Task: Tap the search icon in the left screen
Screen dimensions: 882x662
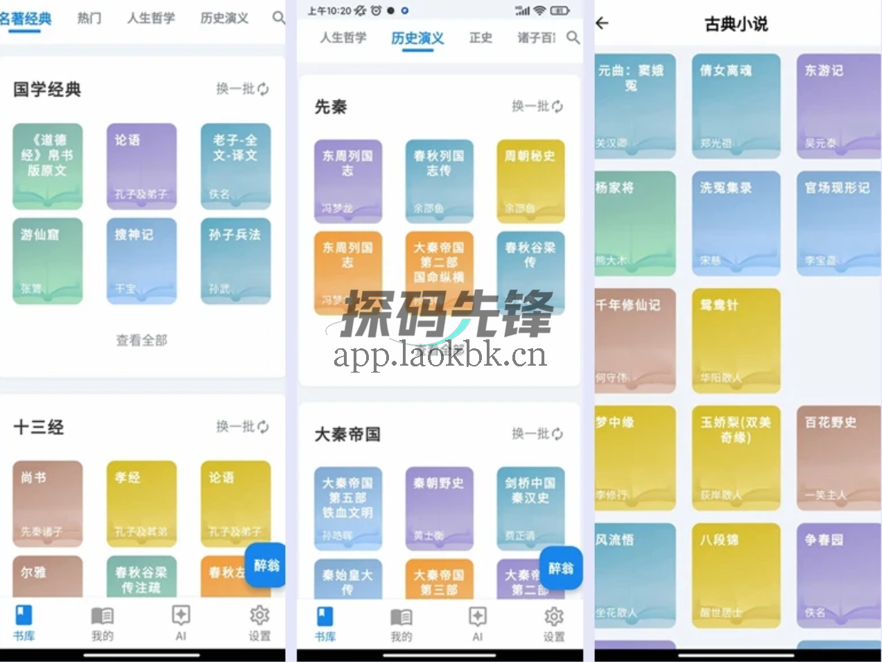Action: click(x=278, y=17)
